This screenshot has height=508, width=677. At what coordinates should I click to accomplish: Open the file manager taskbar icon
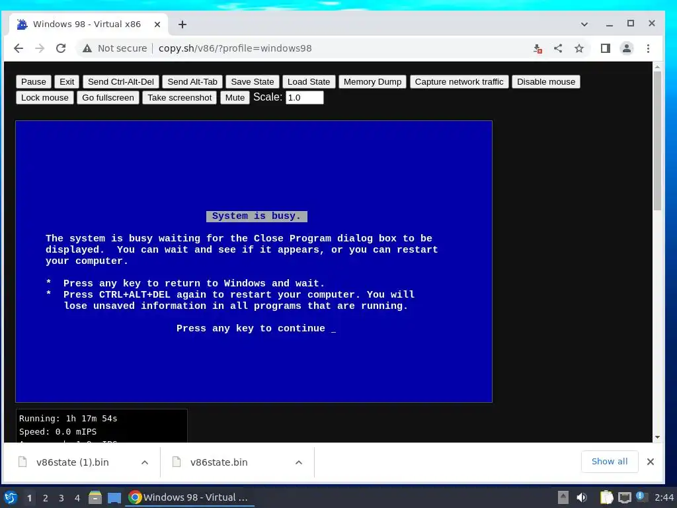pyautogui.click(x=95, y=497)
